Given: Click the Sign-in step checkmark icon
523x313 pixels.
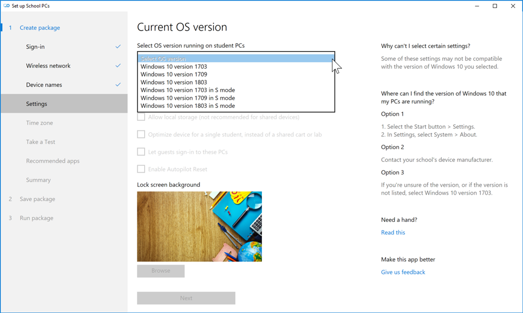Looking at the screenshot, I should pyautogui.click(x=118, y=47).
